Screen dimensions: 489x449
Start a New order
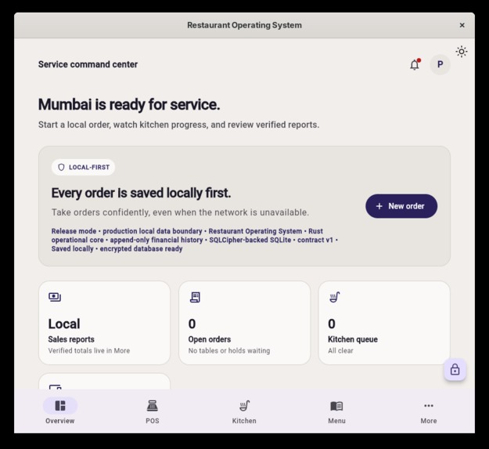[x=401, y=206]
